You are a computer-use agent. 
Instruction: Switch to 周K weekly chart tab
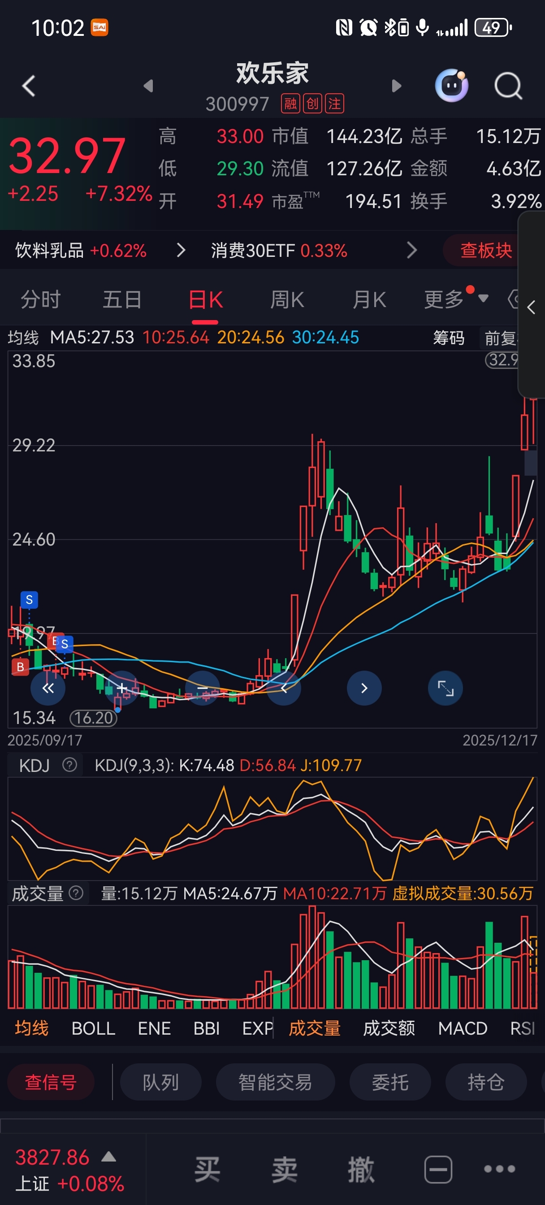coord(287,299)
